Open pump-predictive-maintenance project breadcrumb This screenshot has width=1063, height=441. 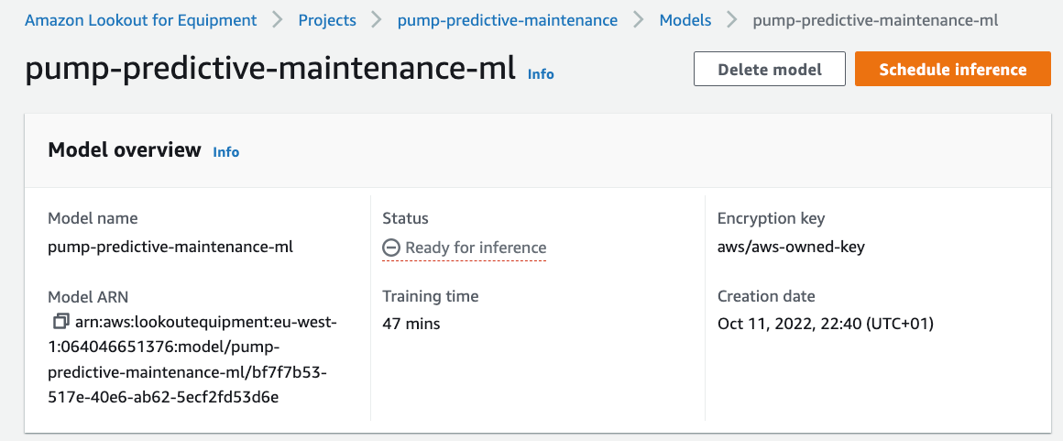(x=507, y=20)
